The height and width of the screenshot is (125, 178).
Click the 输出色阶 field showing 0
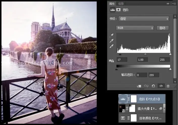142,75
